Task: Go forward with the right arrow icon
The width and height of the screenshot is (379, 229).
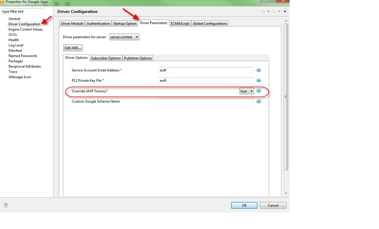Action: point(274,11)
